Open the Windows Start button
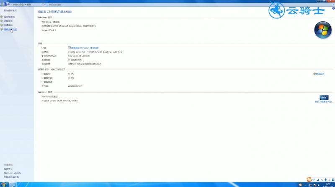This screenshot has height=187, width=335. point(4,184)
